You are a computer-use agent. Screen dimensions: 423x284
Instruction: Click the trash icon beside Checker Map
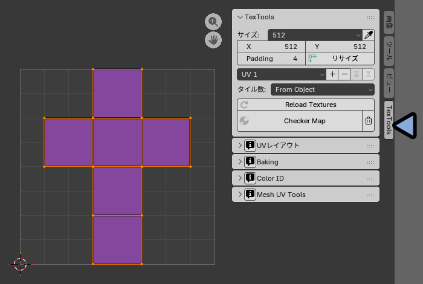368,121
